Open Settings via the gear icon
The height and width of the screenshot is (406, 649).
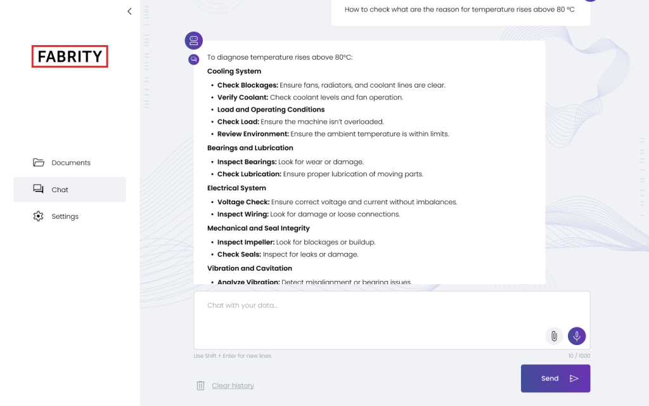tap(38, 216)
